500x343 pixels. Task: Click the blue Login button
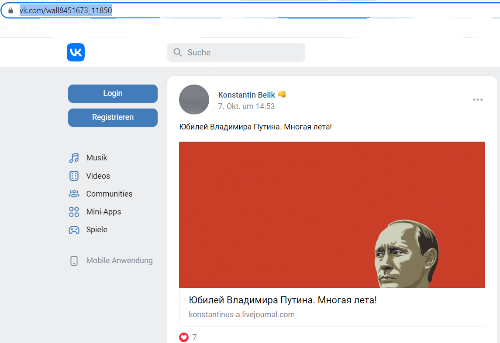click(113, 94)
